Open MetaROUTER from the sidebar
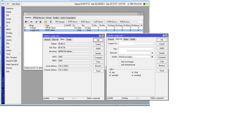 12,61
